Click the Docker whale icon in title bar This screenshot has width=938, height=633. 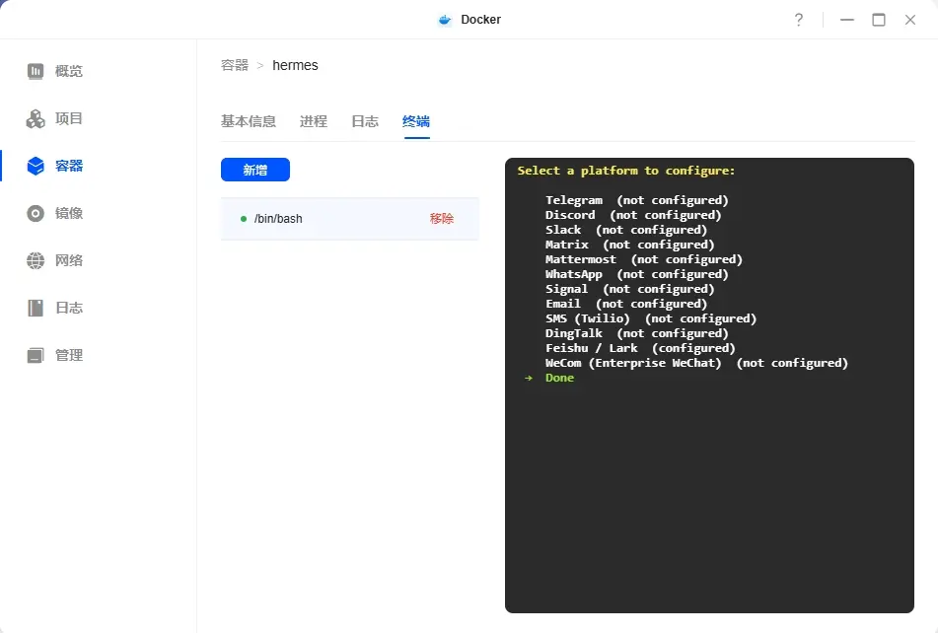click(x=445, y=20)
